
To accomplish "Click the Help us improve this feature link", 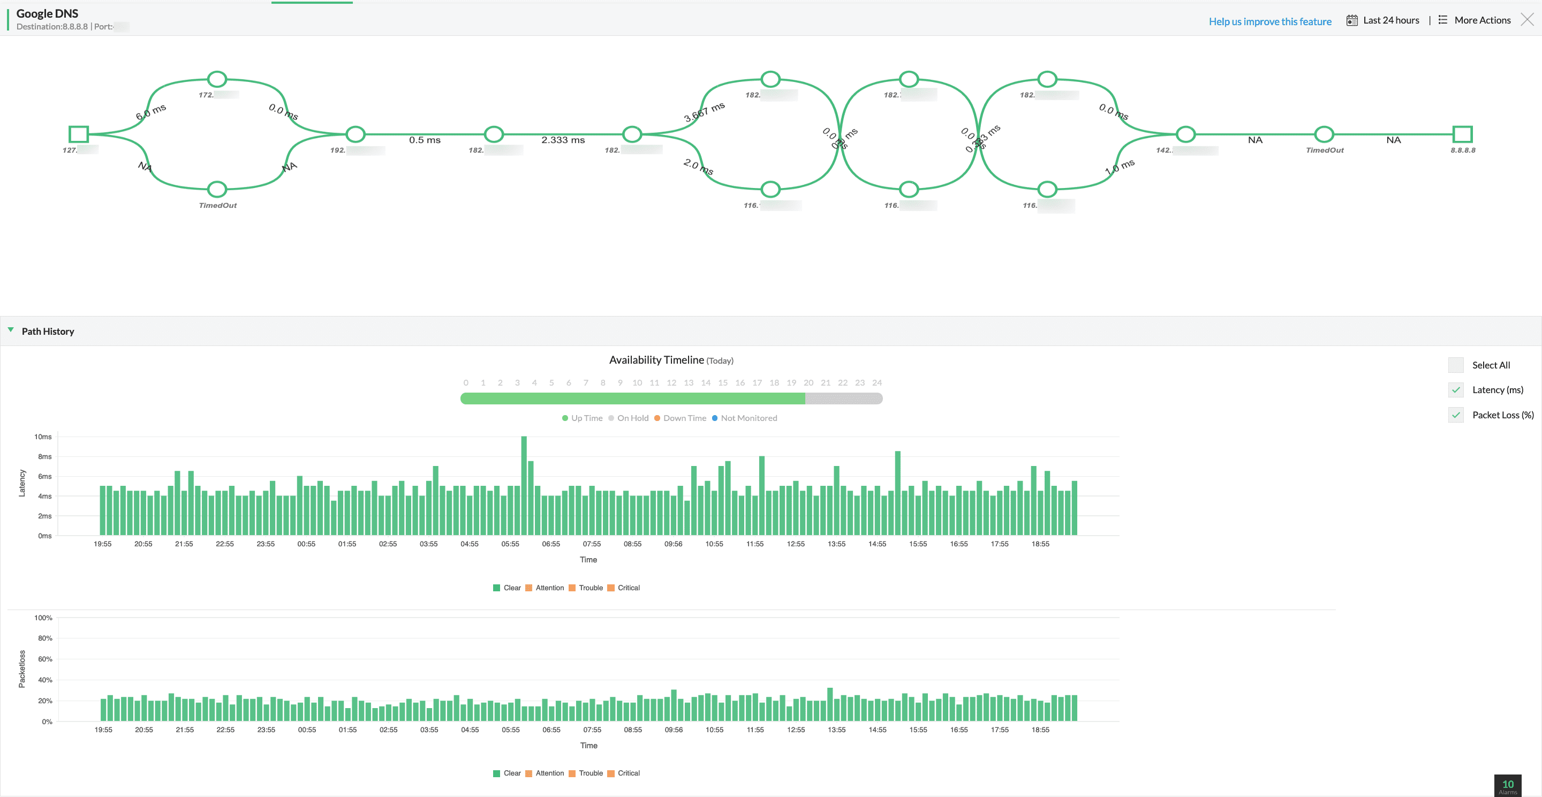I will coord(1269,21).
